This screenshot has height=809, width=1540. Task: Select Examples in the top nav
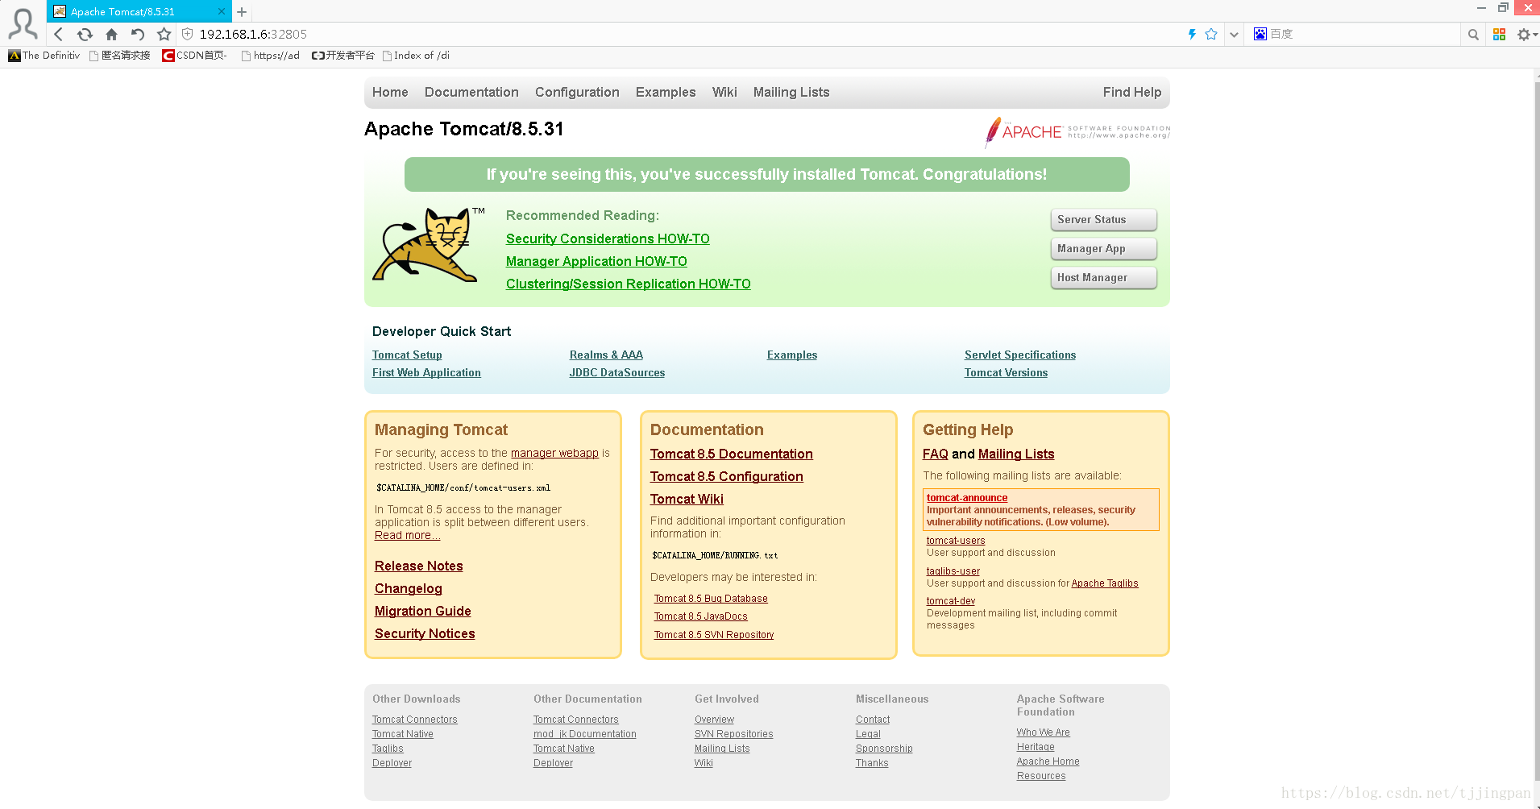(666, 92)
